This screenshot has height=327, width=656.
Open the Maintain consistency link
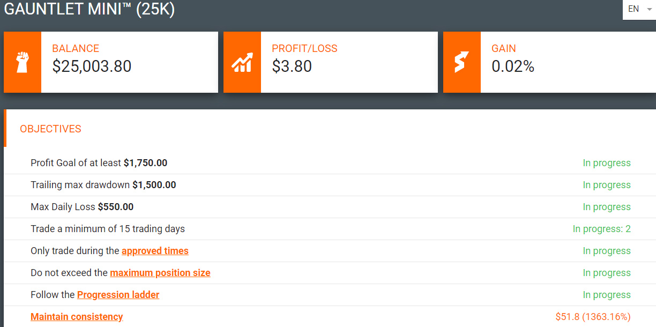pyautogui.click(x=77, y=317)
